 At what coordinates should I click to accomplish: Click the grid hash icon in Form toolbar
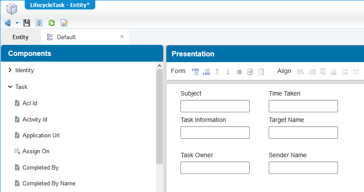pyautogui.click(x=239, y=72)
